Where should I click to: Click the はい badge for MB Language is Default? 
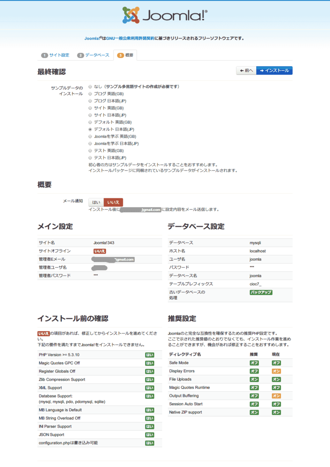click(150, 410)
